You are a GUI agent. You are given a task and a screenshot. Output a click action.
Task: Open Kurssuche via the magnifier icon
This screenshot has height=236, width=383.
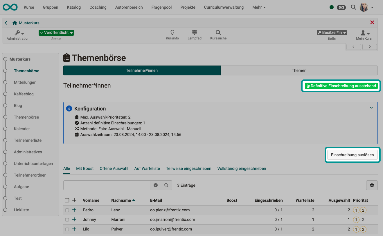point(218,32)
